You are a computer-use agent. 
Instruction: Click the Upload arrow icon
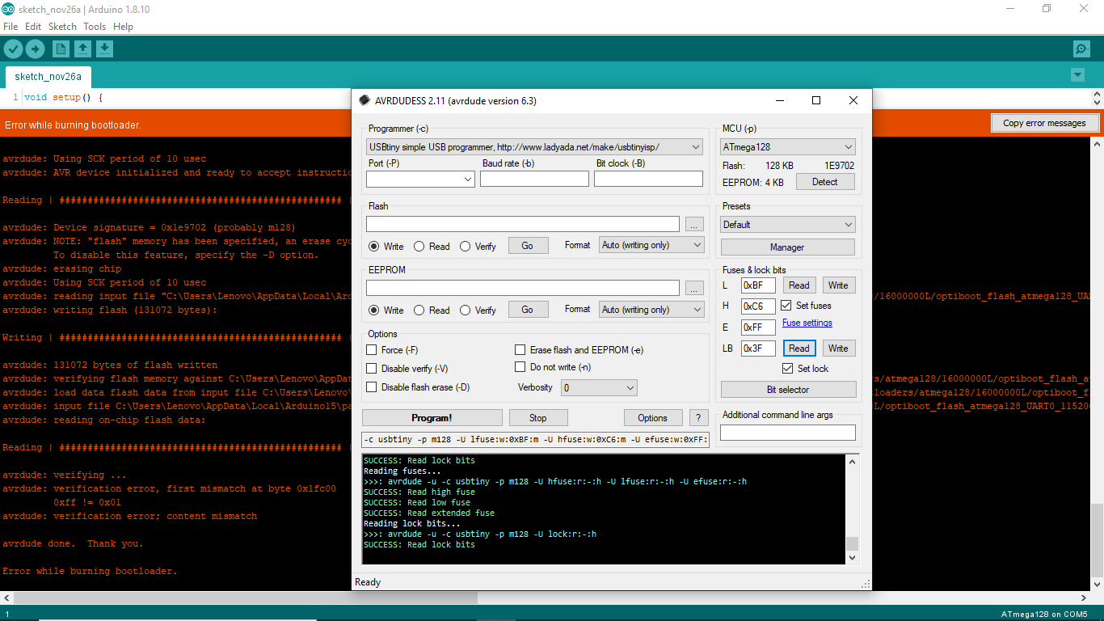[x=35, y=49]
